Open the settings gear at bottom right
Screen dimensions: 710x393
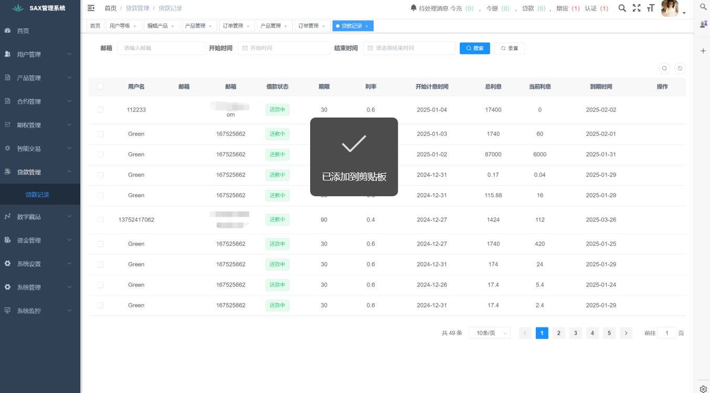703,389
